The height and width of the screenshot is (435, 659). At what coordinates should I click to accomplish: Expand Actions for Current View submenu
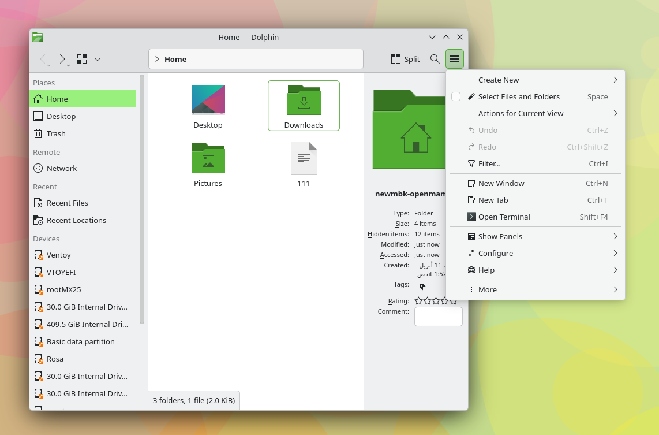click(x=536, y=114)
